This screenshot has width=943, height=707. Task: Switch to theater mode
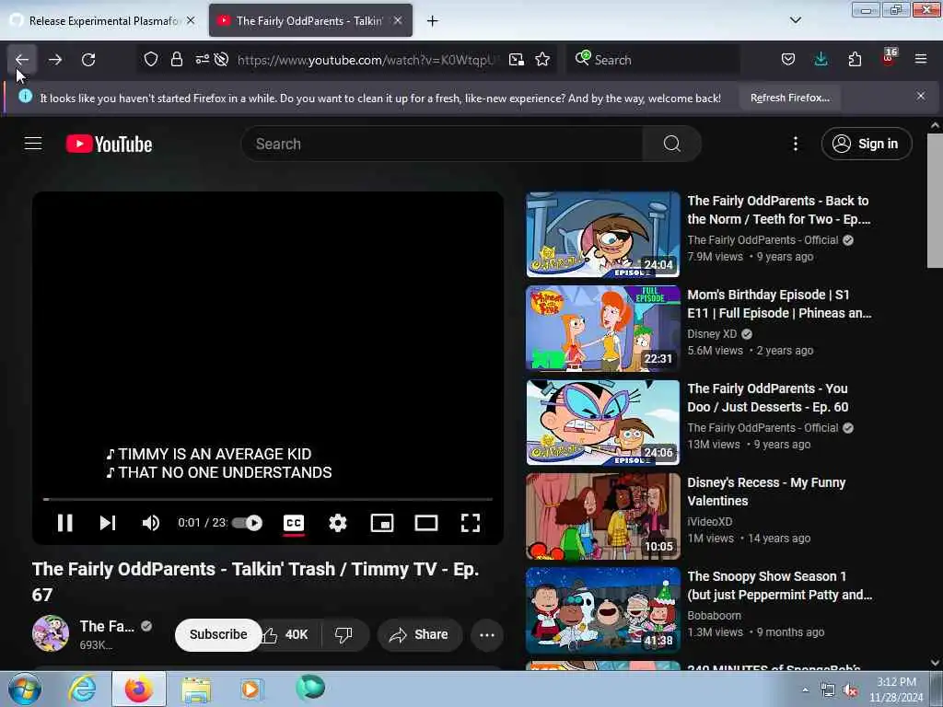pyautogui.click(x=426, y=523)
